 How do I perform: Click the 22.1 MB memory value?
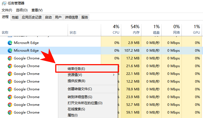pyautogui.click(x=133, y=74)
